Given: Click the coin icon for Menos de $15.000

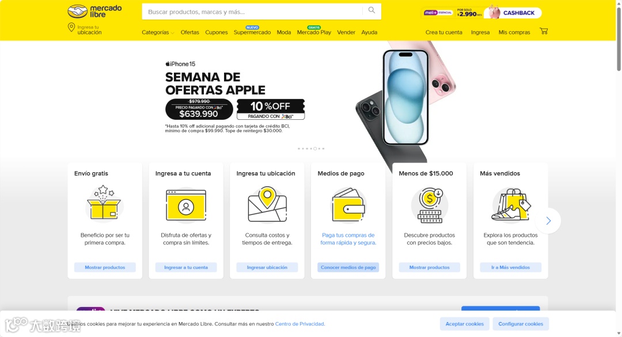Looking at the screenshot, I should click(x=430, y=205).
